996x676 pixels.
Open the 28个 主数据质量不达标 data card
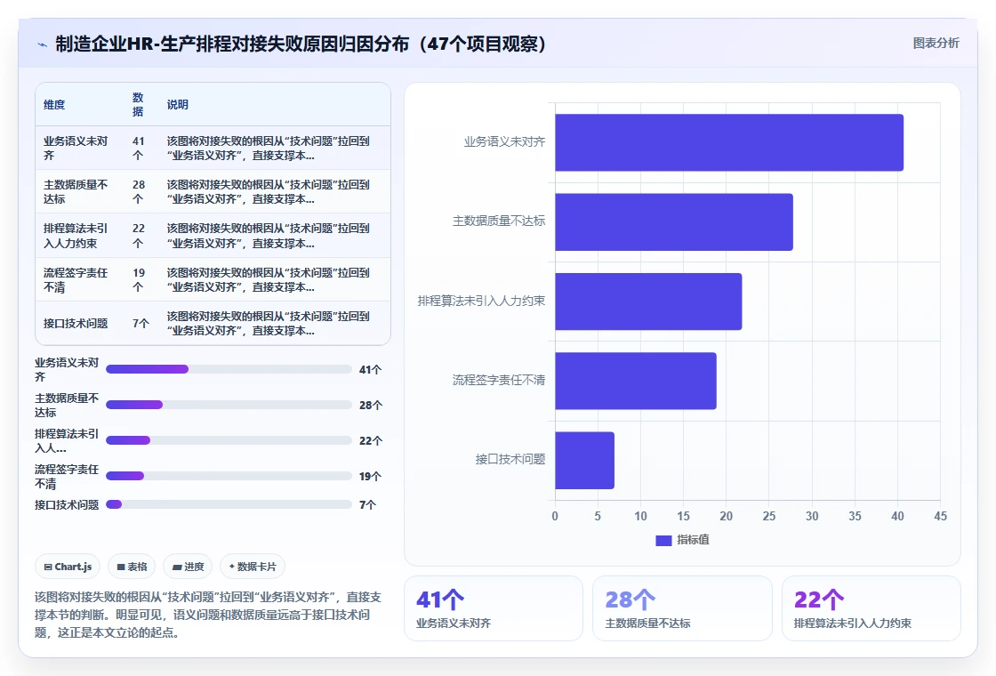[x=682, y=608]
